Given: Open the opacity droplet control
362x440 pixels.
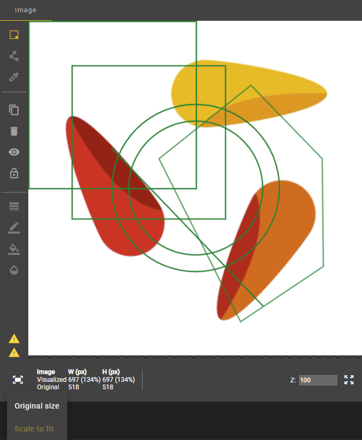Looking at the screenshot, I should (x=14, y=270).
